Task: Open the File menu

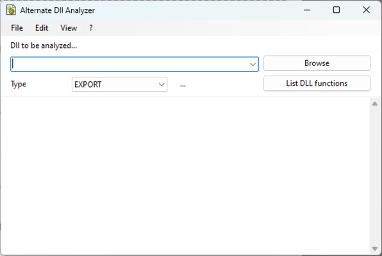Action: tap(17, 28)
